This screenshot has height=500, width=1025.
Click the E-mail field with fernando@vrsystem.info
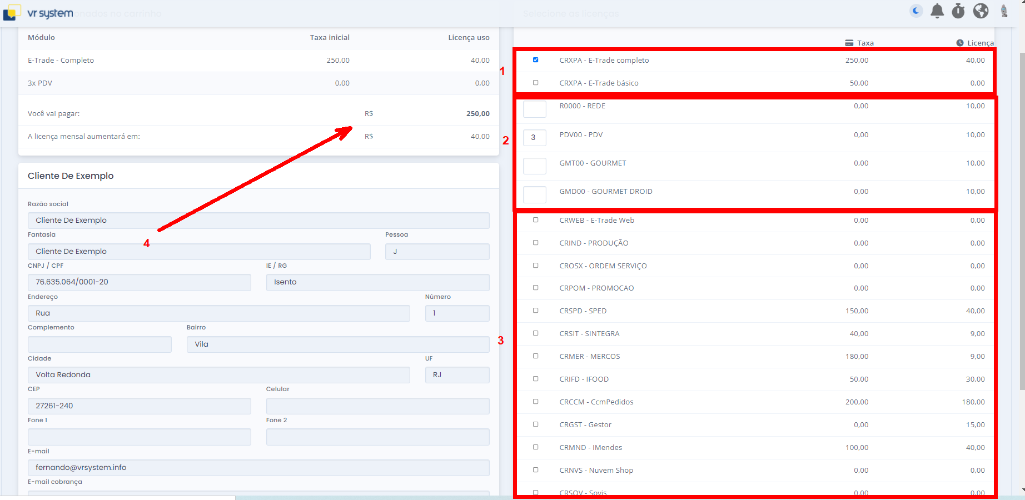pyautogui.click(x=258, y=468)
